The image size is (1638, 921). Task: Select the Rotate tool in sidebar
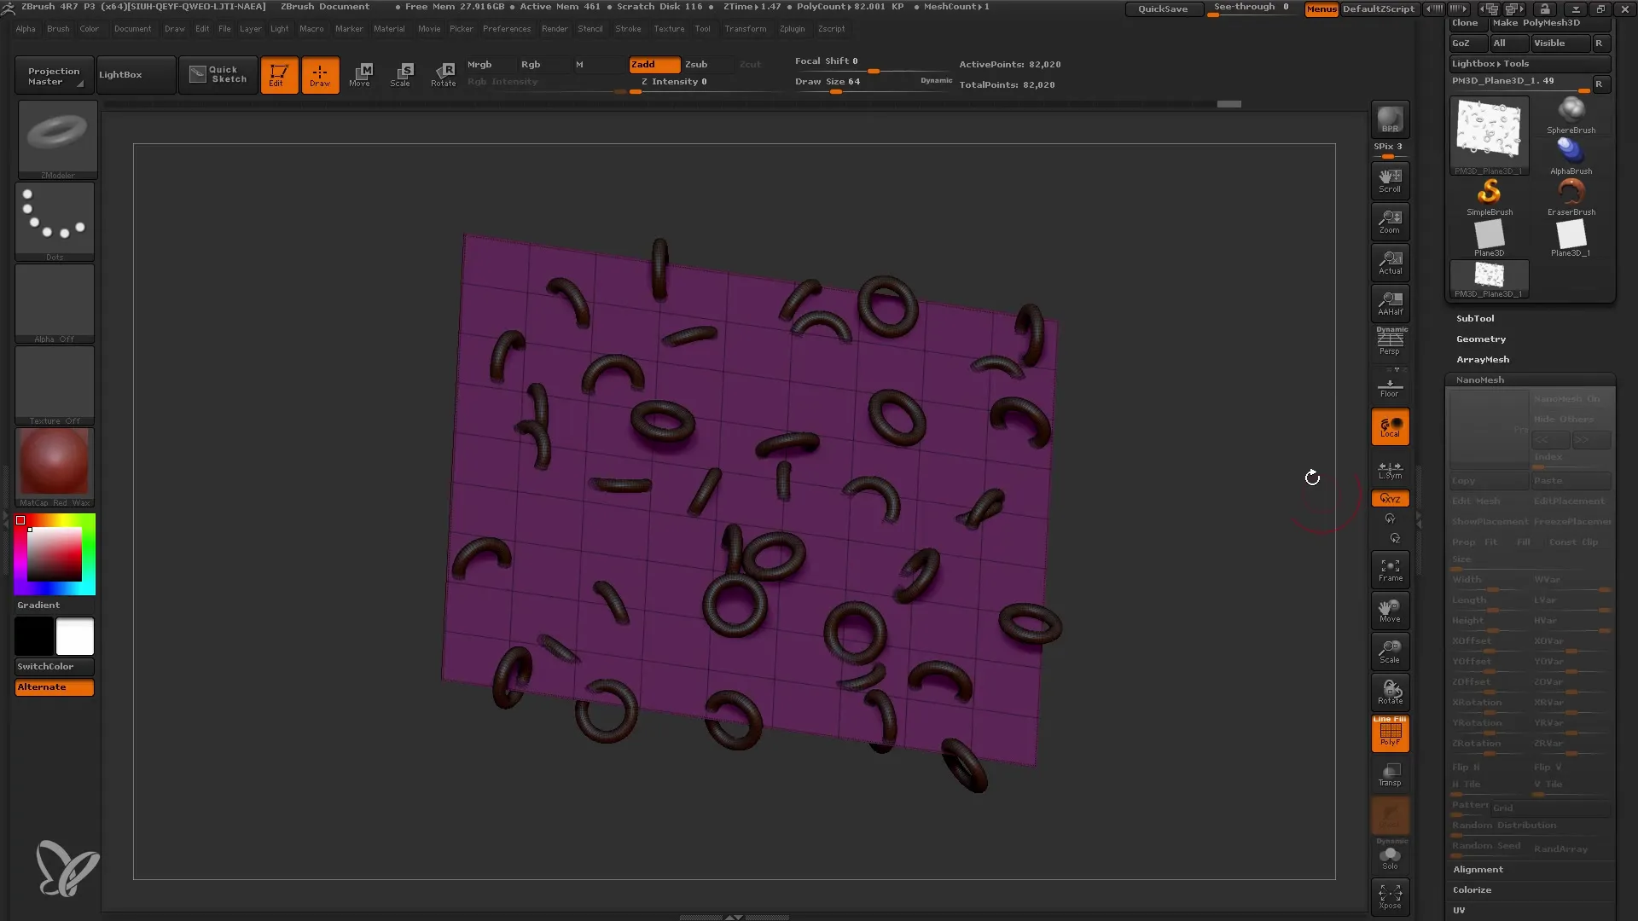[x=1390, y=692]
